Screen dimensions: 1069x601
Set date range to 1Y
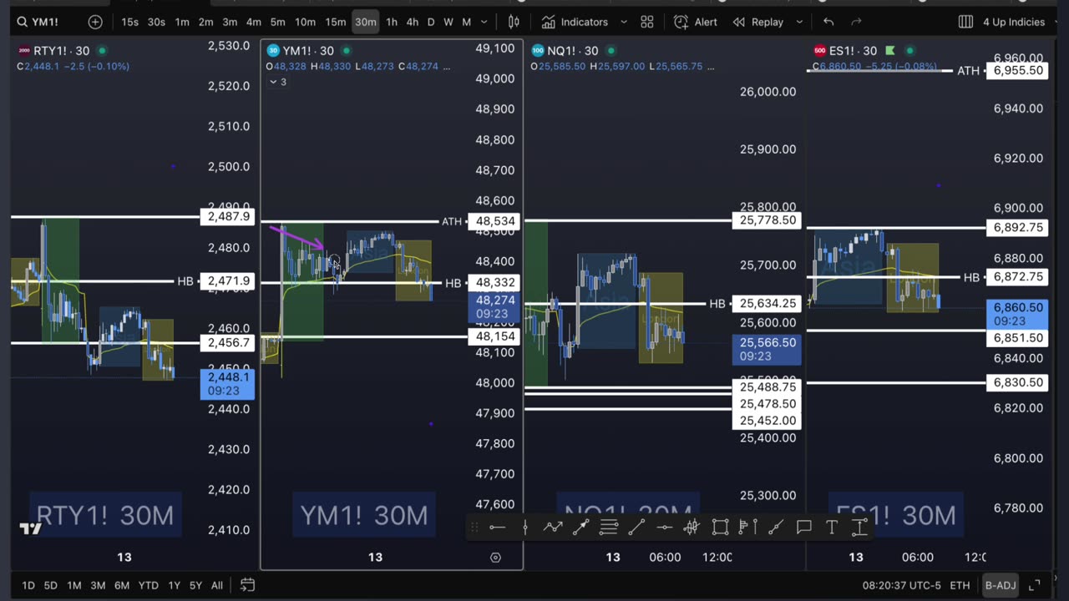174,585
